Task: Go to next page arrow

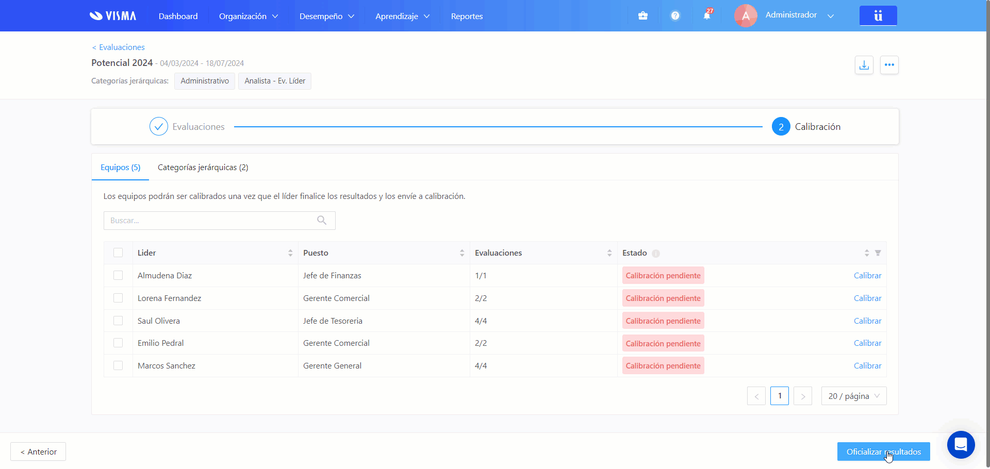Action: [803, 396]
